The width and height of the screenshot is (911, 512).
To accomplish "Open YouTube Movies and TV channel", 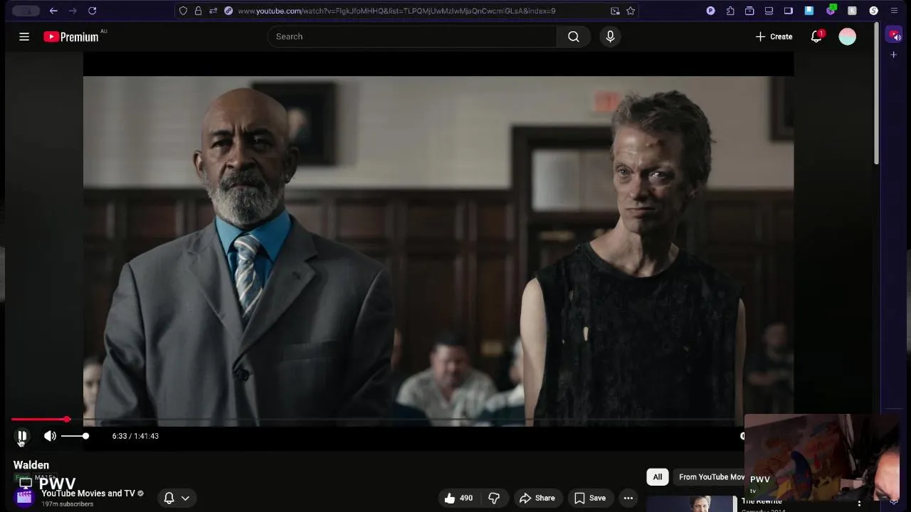I will tap(88, 493).
